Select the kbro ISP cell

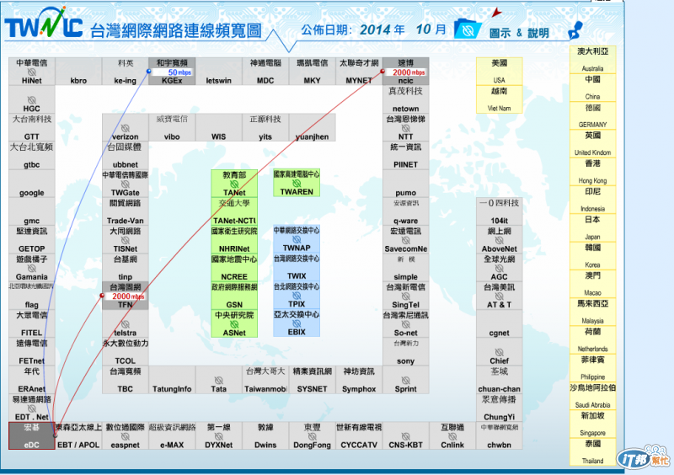pos(78,72)
